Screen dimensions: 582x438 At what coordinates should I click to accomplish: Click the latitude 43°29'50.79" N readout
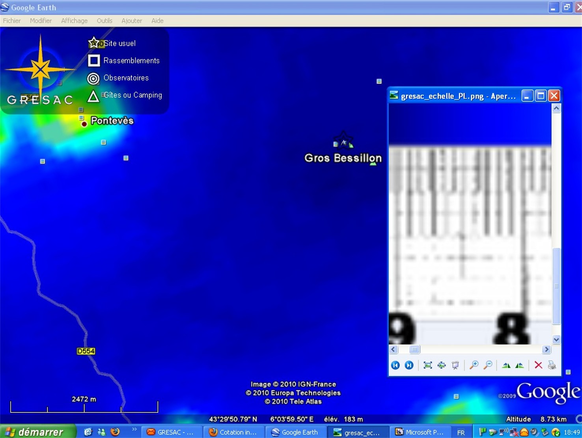pos(233,419)
